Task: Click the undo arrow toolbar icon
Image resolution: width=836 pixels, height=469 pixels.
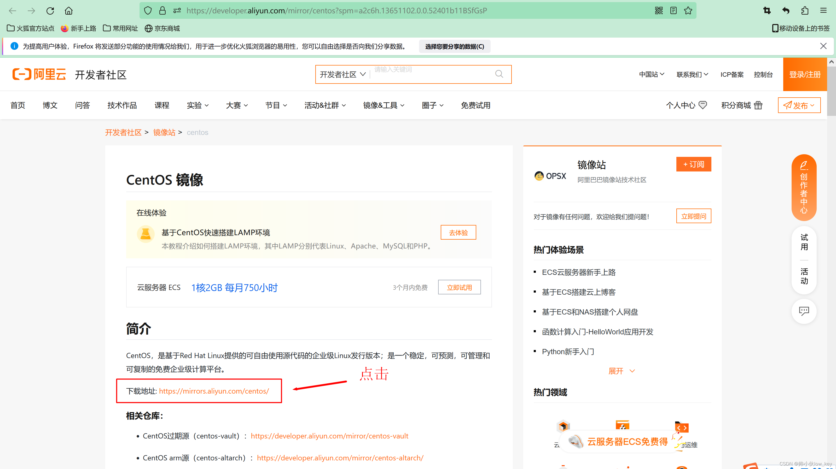Action: pyautogui.click(x=786, y=11)
